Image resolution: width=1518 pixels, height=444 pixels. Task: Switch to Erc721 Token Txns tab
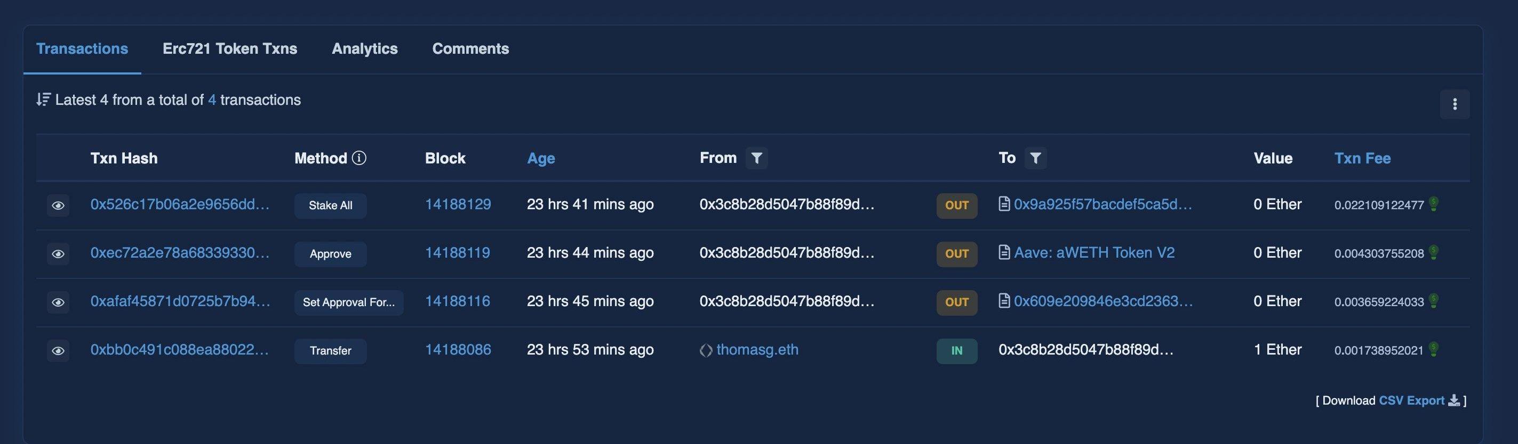tap(230, 49)
